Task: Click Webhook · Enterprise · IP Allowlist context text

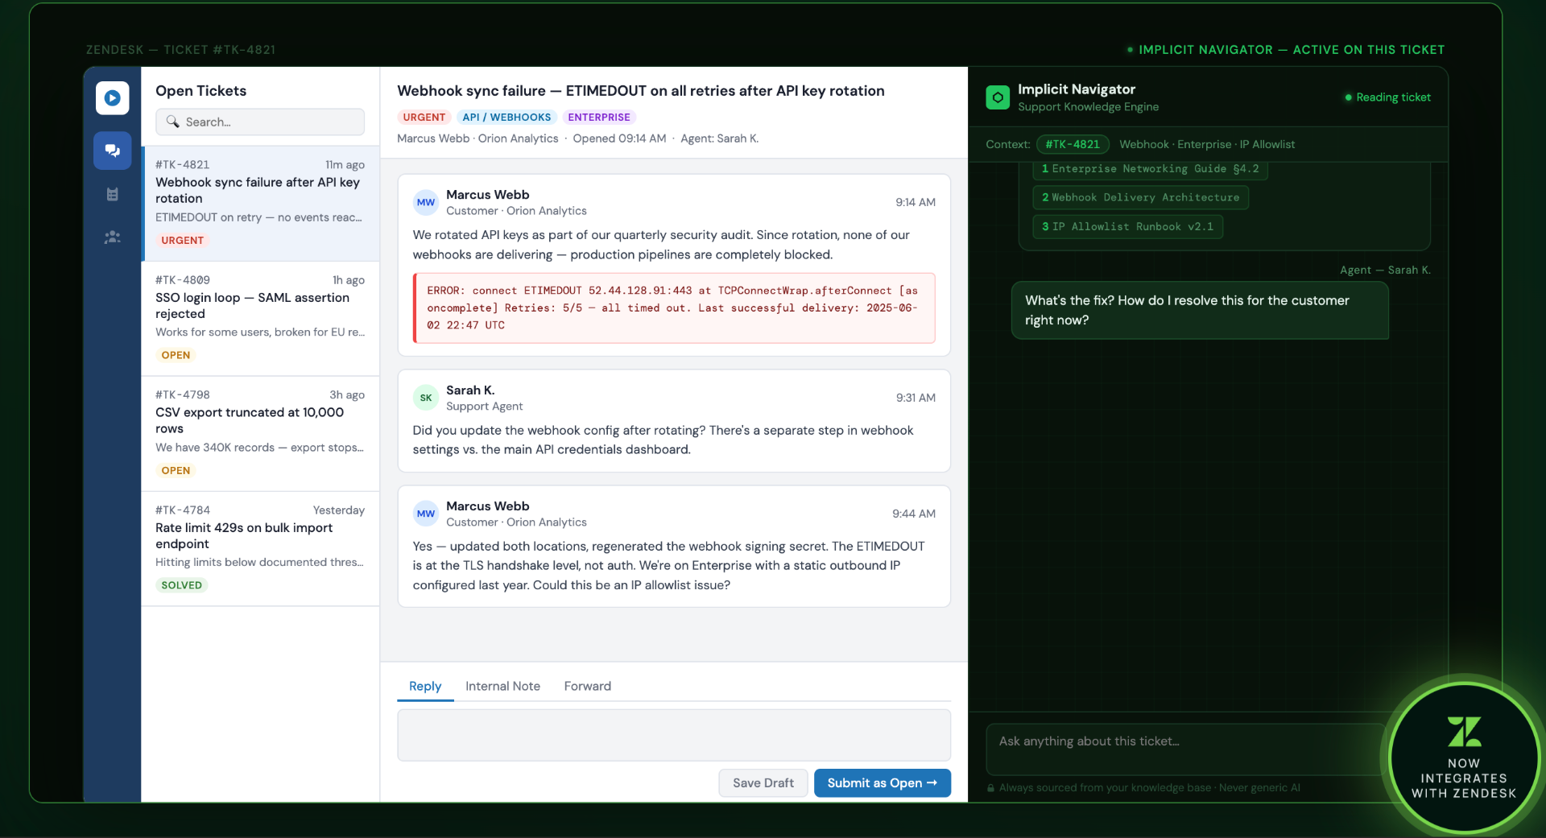Action: point(1207,144)
